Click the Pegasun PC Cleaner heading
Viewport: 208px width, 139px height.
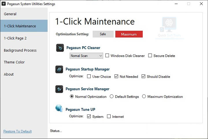(83, 48)
